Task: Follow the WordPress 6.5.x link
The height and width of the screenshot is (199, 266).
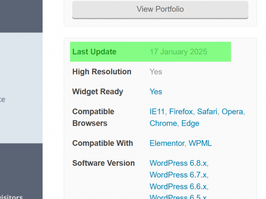Action: pos(178,197)
